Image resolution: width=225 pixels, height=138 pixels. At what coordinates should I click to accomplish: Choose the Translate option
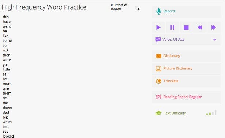(171, 81)
